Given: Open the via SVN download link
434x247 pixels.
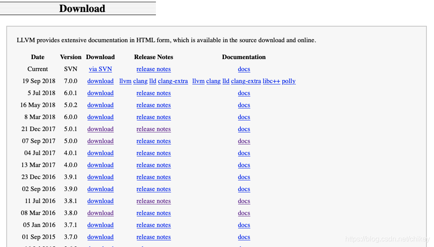Looking at the screenshot, I should [x=100, y=69].
